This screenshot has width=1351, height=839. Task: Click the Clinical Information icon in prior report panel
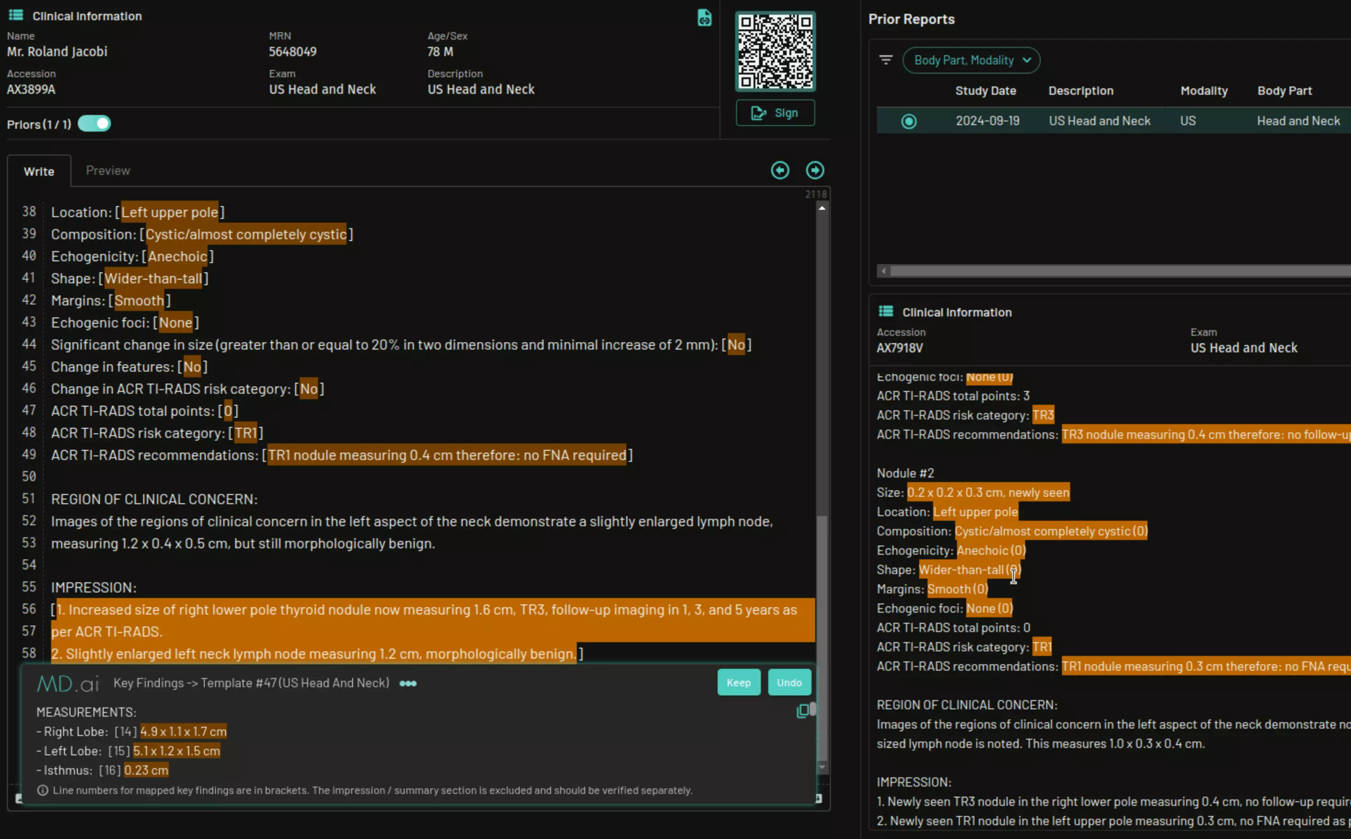click(x=886, y=311)
